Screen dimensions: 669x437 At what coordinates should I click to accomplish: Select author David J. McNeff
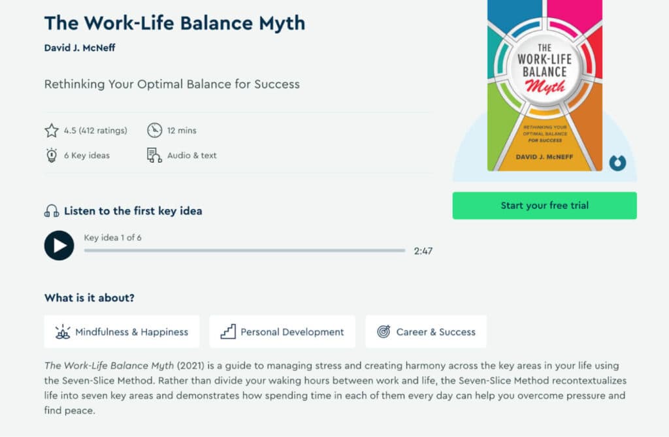79,48
